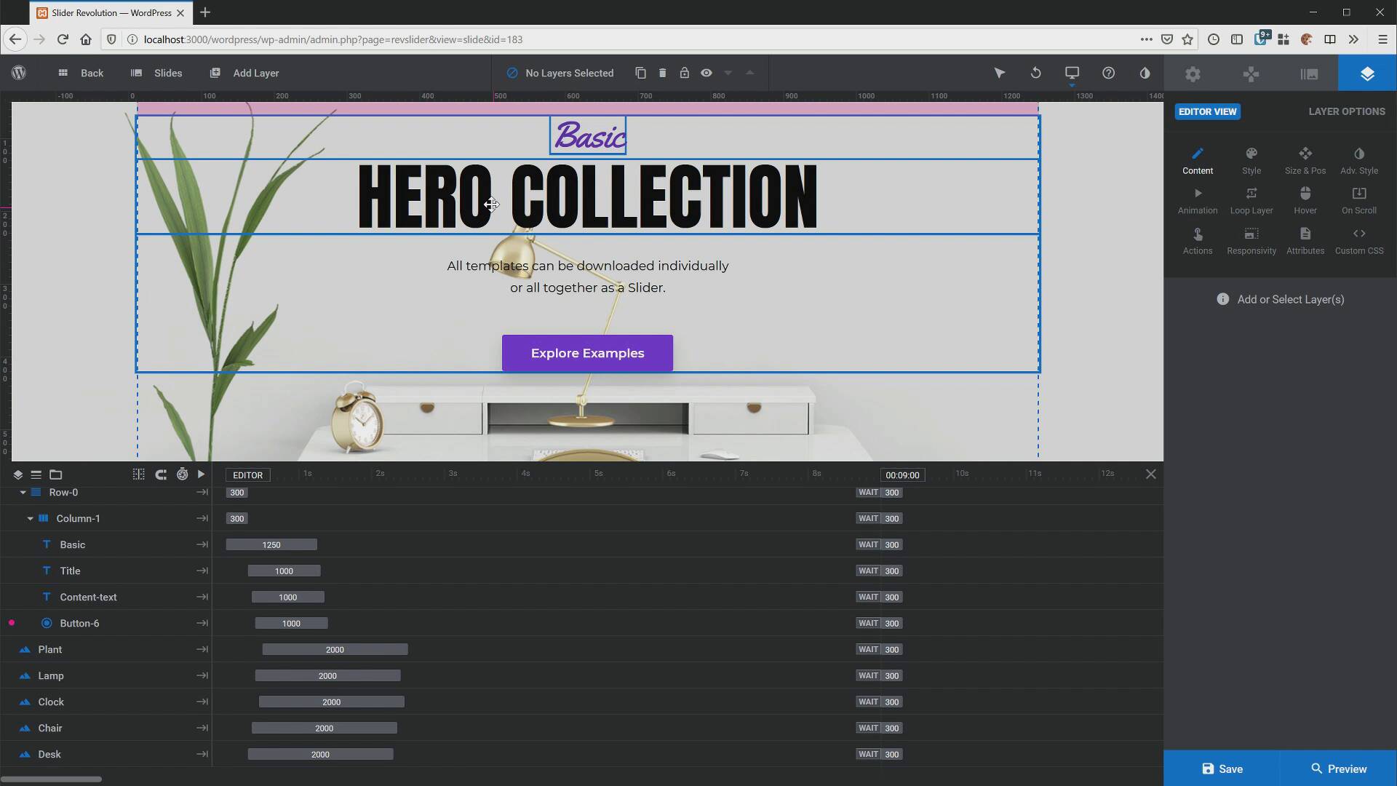The height and width of the screenshot is (786, 1397).
Task: Toggle the layer lock icon
Action: [684, 73]
